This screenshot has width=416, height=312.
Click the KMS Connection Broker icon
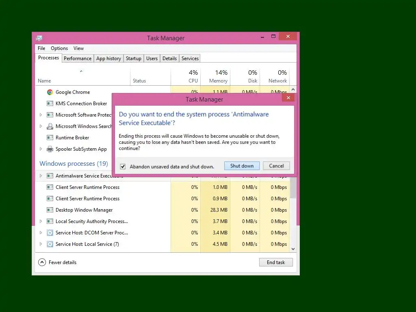coord(50,104)
